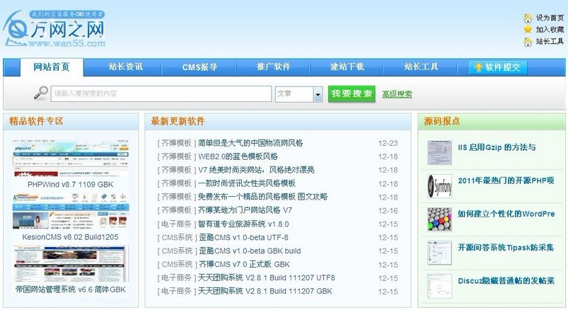Click the house icon beside 站长工具 at top right
Viewport: 568px width, 310px height.
pyautogui.click(x=528, y=42)
